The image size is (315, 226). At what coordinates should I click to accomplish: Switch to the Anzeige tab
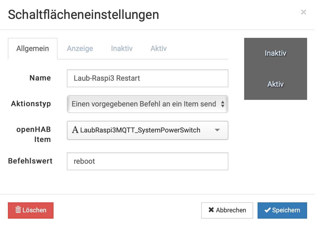[80, 49]
